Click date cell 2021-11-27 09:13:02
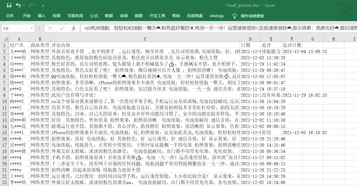The height and width of the screenshot is (186, 357). click(263, 157)
